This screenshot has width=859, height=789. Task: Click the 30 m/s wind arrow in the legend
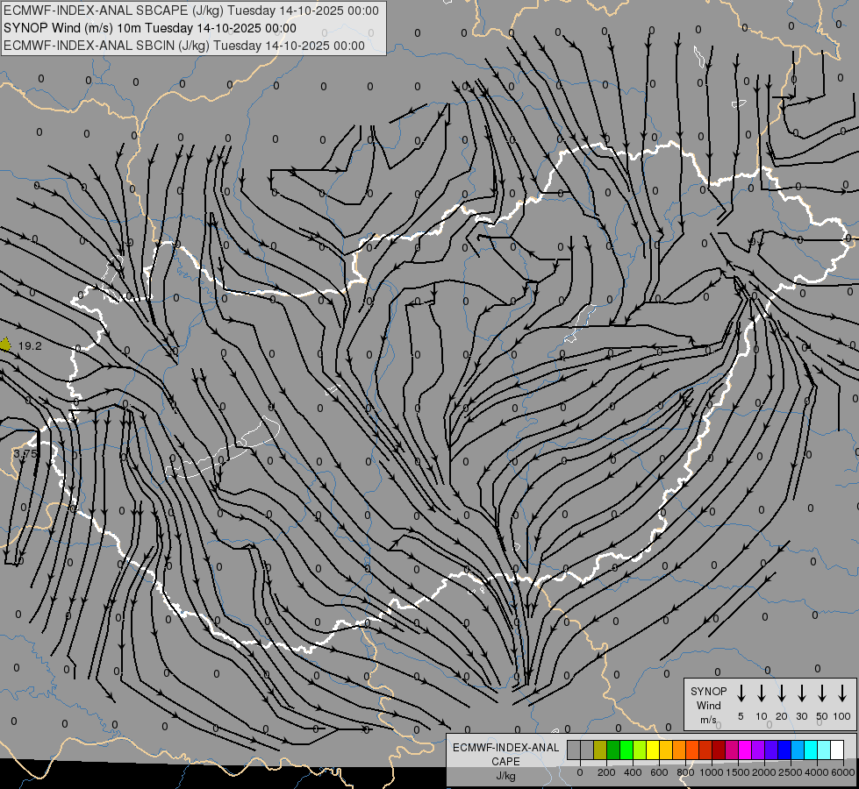tap(801, 693)
